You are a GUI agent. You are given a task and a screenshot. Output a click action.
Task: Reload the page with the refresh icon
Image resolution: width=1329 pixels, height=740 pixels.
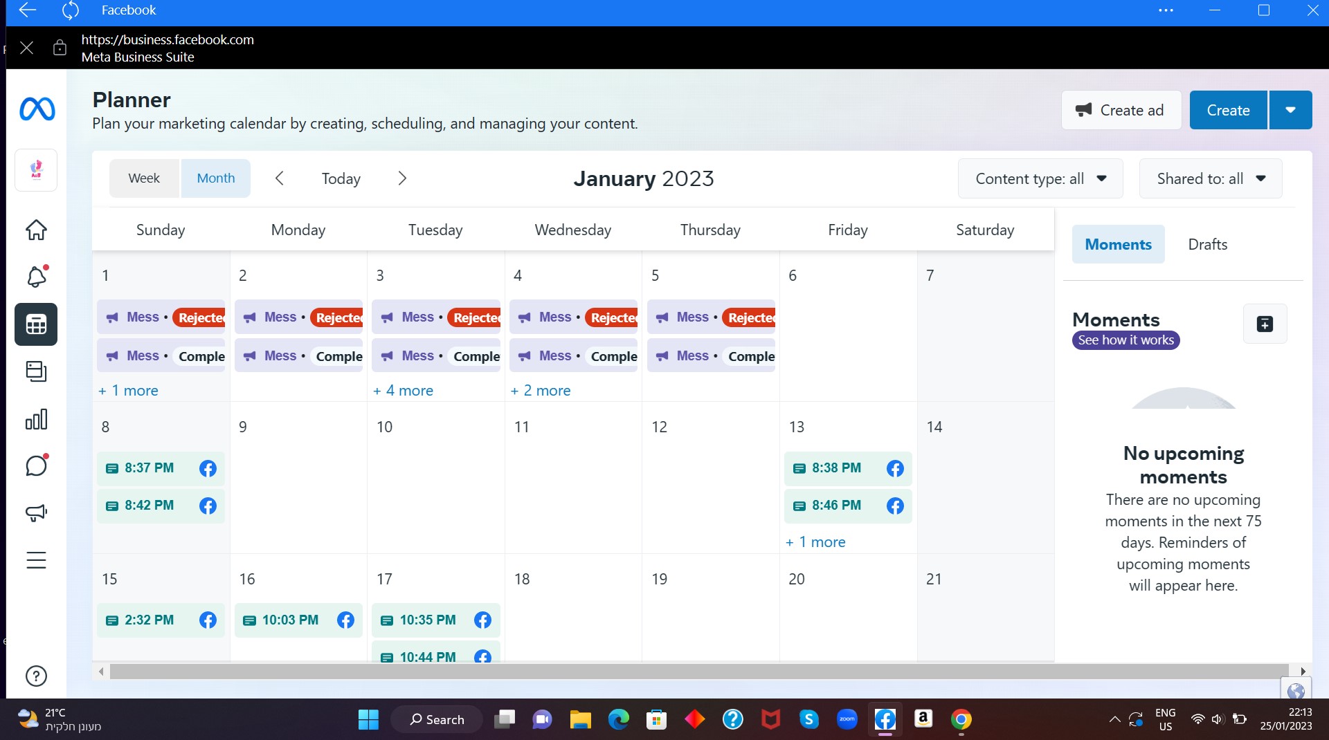(x=70, y=10)
